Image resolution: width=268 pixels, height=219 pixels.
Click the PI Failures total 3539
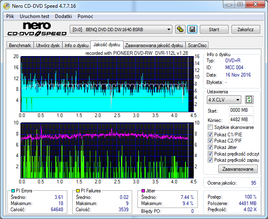pyautogui.click(x=124, y=210)
